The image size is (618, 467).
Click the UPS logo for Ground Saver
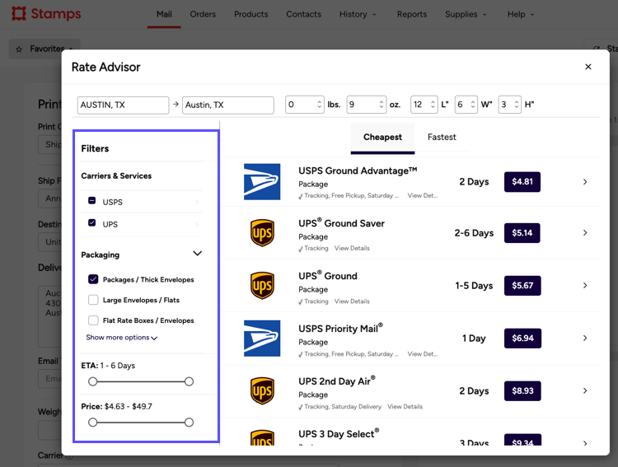click(x=262, y=233)
